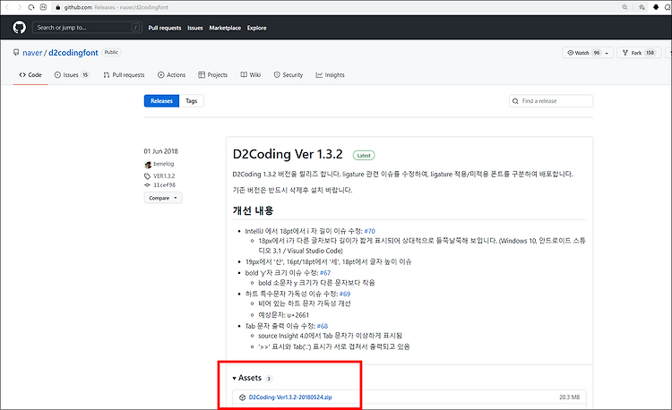Switch to the Tags view
The width and height of the screenshot is (672, 410).
click(x=191, y=101)
